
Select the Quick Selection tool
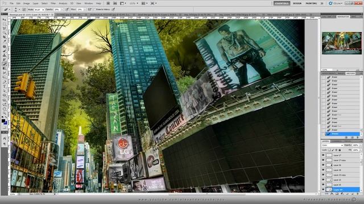pos(5,33)
